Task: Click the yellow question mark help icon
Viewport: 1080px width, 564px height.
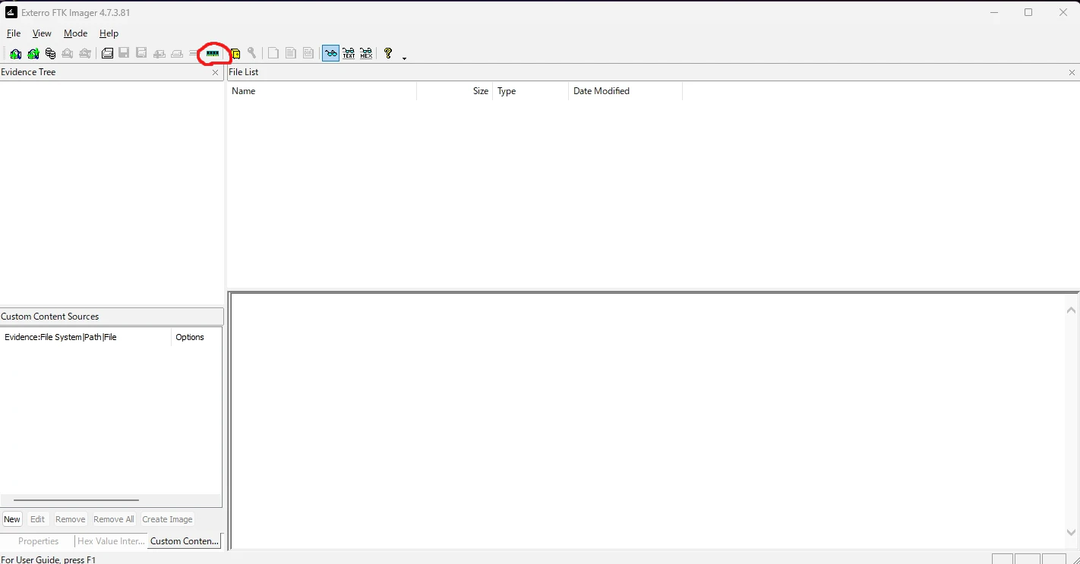Action: (x=388, y=53)
